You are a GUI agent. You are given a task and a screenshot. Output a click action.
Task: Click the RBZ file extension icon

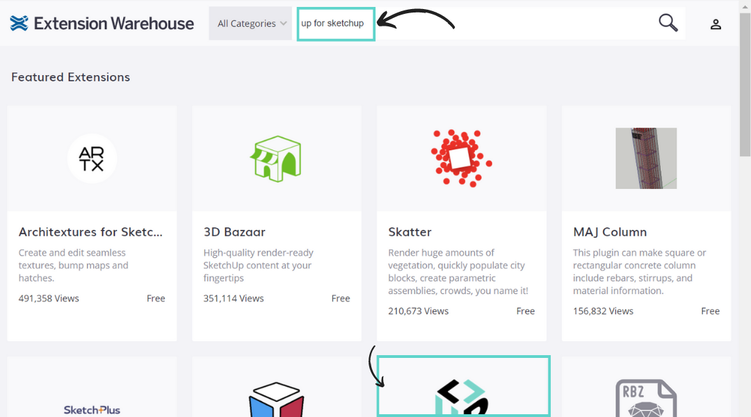click(x=646, y=398)
